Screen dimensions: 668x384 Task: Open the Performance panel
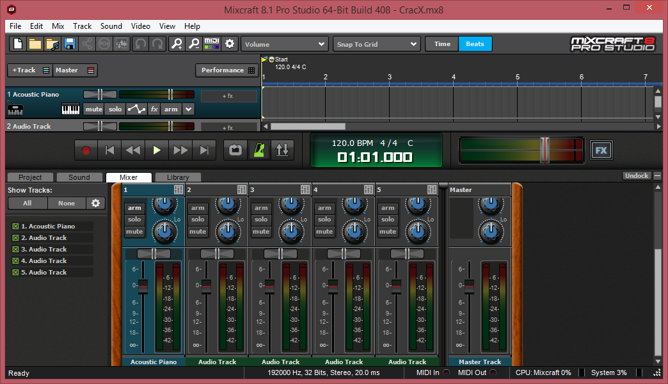point(228,70)
